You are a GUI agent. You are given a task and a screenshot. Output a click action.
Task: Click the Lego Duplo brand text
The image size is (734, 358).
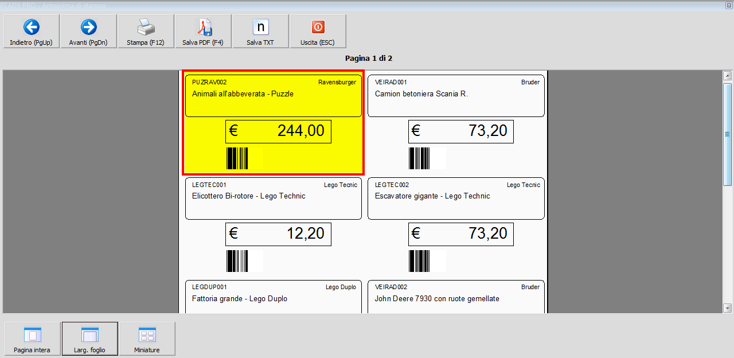(341, 287)
